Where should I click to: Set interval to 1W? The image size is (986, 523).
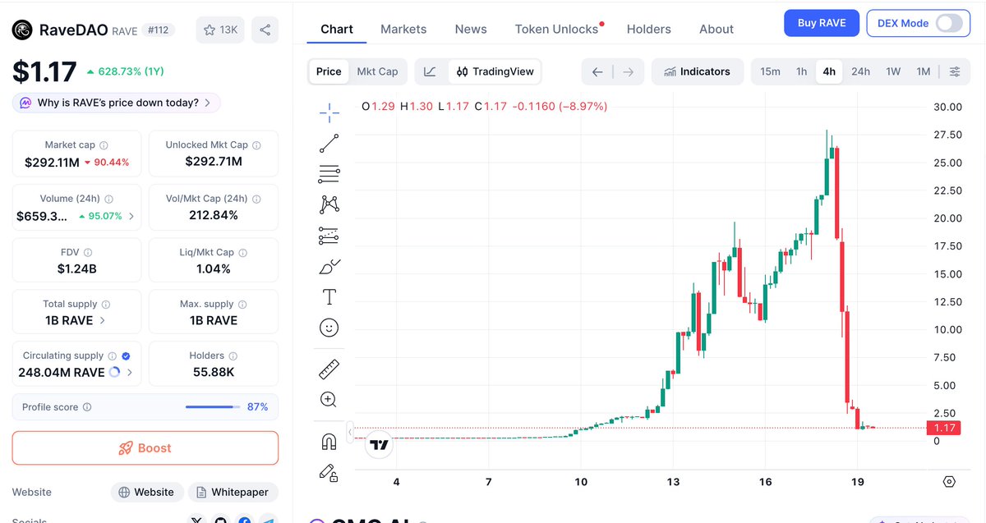point(893,71)
